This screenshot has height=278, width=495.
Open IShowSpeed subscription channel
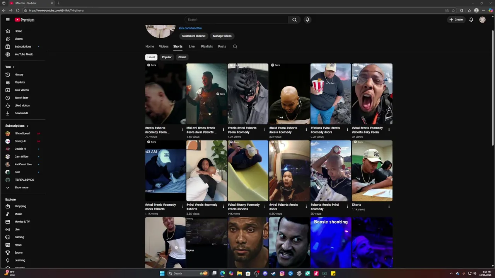coord(22,134)
